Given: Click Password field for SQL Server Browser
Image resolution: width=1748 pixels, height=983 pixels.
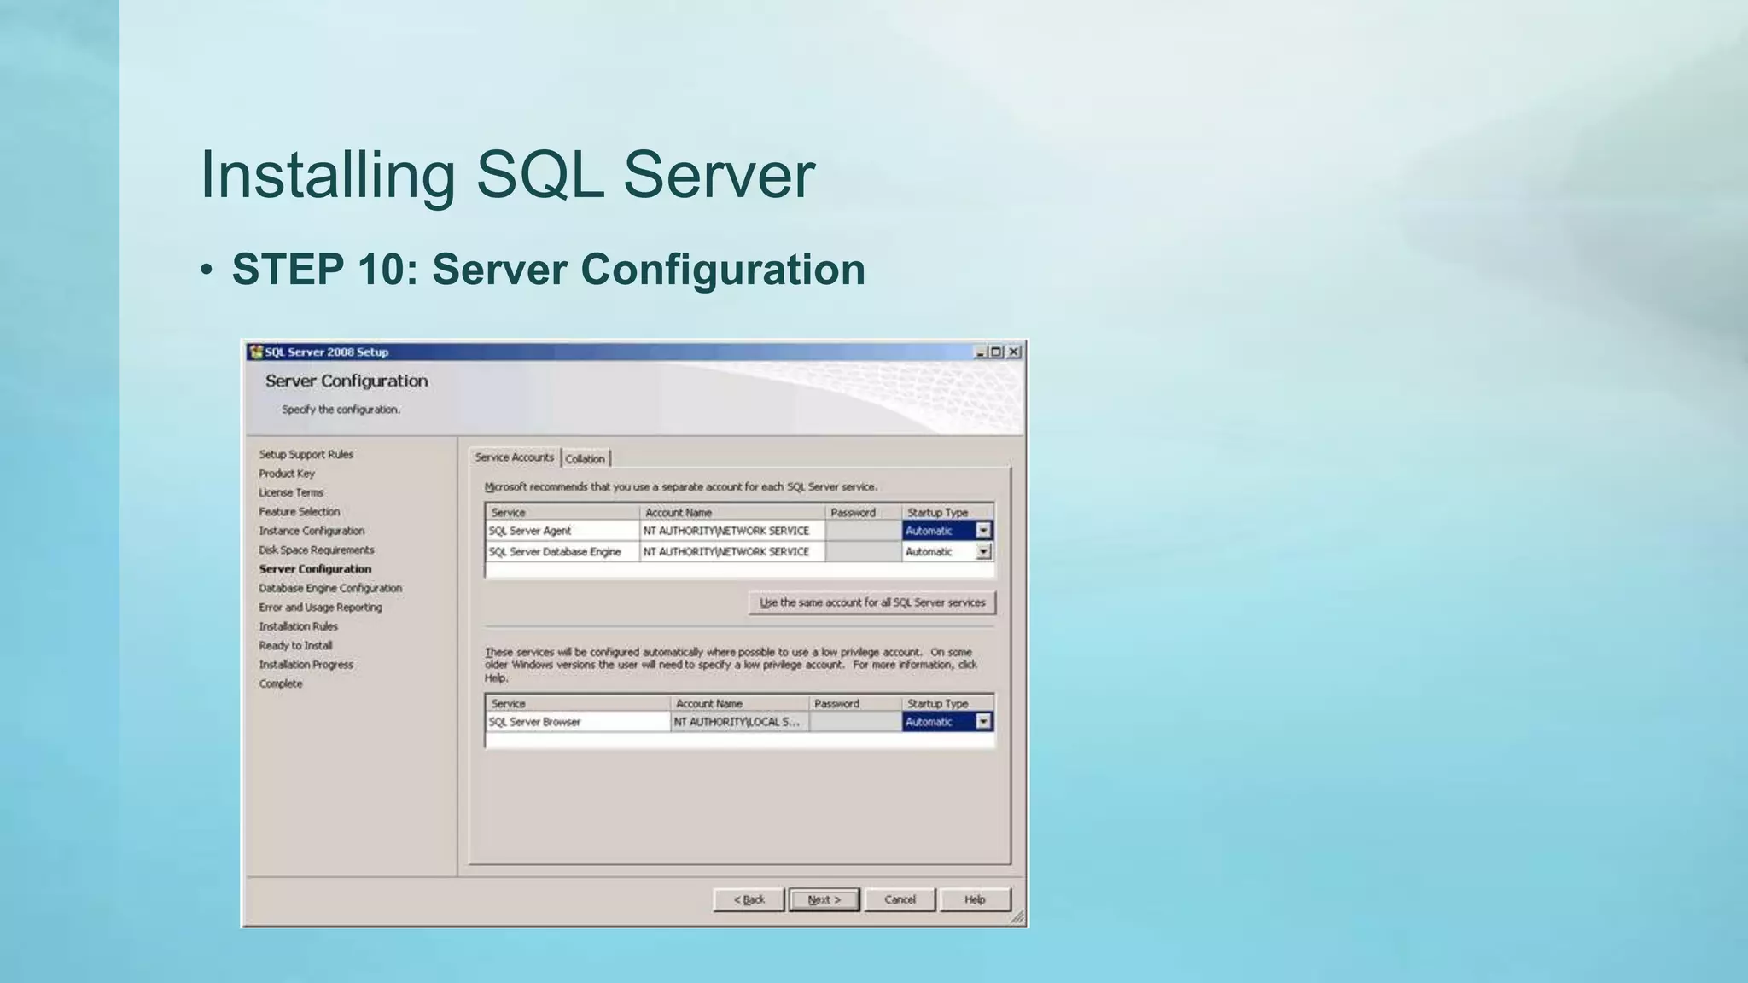Looking at the screenshot, I should click(x=855, y=722).
